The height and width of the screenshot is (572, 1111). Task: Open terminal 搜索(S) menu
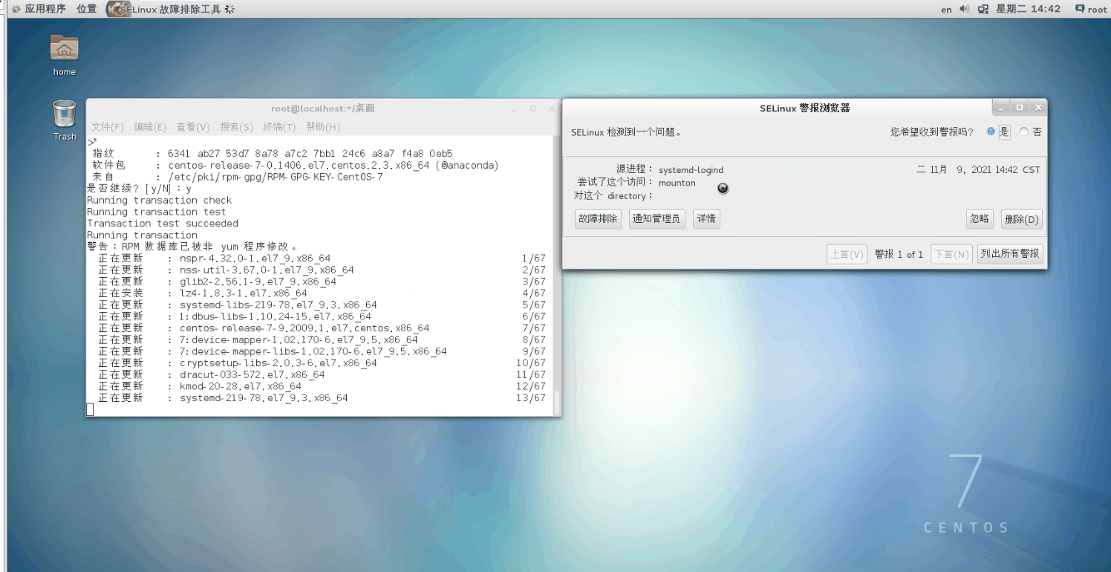click(x=236, y=127)
